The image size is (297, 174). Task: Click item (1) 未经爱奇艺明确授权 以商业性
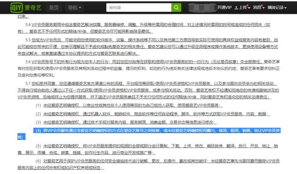coord(129,105)
